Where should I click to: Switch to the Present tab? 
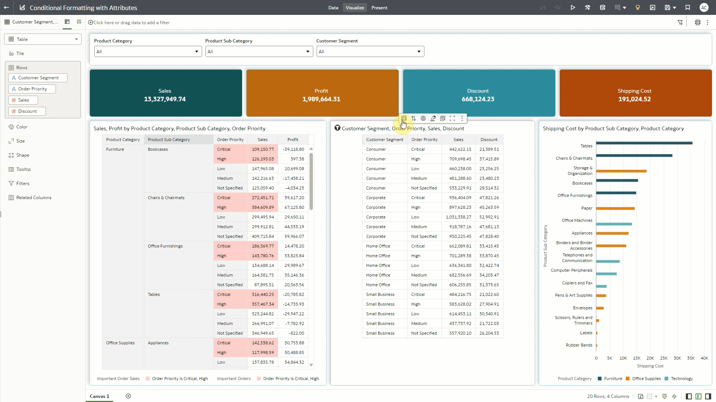coord(379,7)
